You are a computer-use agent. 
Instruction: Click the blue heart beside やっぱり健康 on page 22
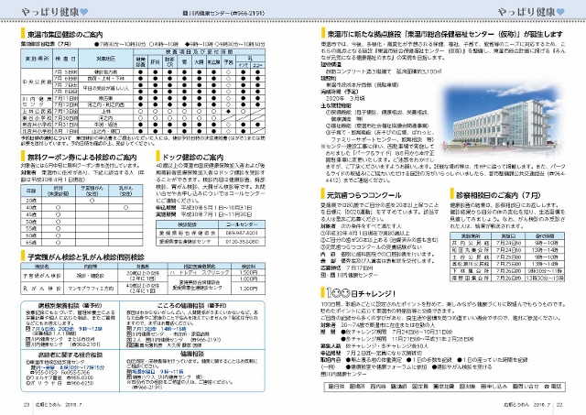(x=560, y=12)
